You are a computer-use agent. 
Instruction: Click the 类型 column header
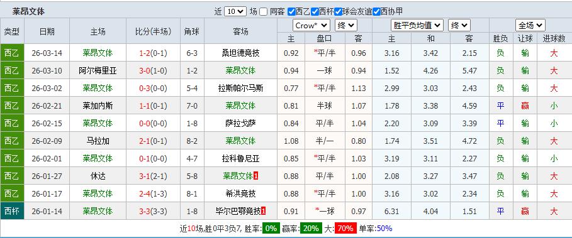pyautogui.click(x=12, y=31)
